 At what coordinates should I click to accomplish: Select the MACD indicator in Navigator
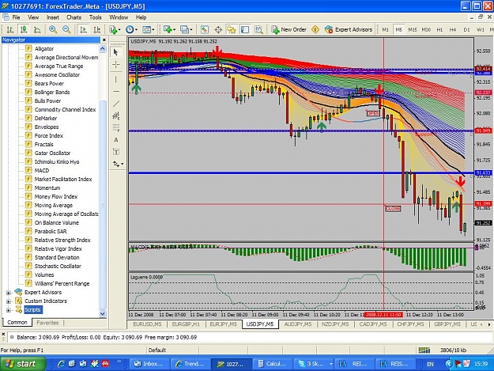(42, 170)
